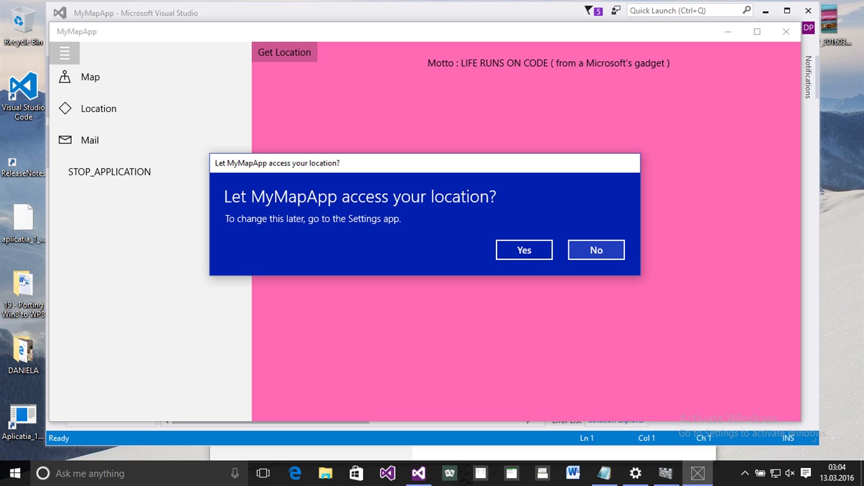Launch Microsoft Edge from the taskbar
This screenshot has height=486, width=864.
pos(295,473)
